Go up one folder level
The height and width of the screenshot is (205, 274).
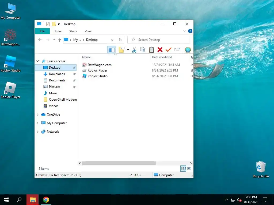pos(60,40)
